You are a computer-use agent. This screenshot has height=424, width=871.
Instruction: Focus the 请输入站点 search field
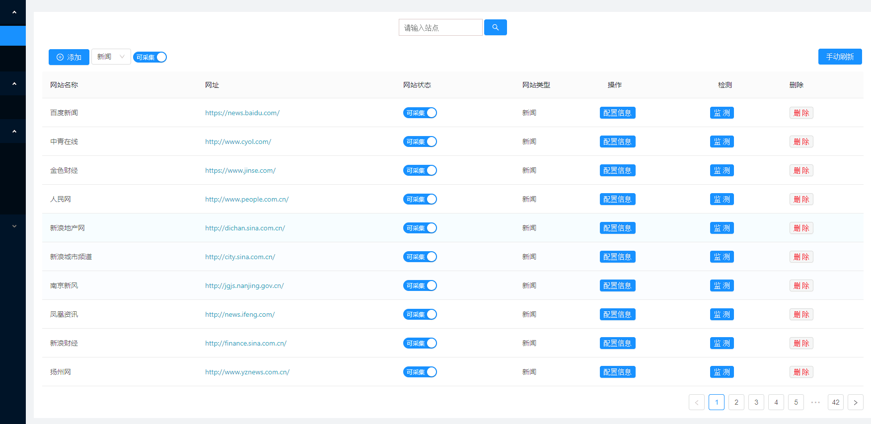440,27
